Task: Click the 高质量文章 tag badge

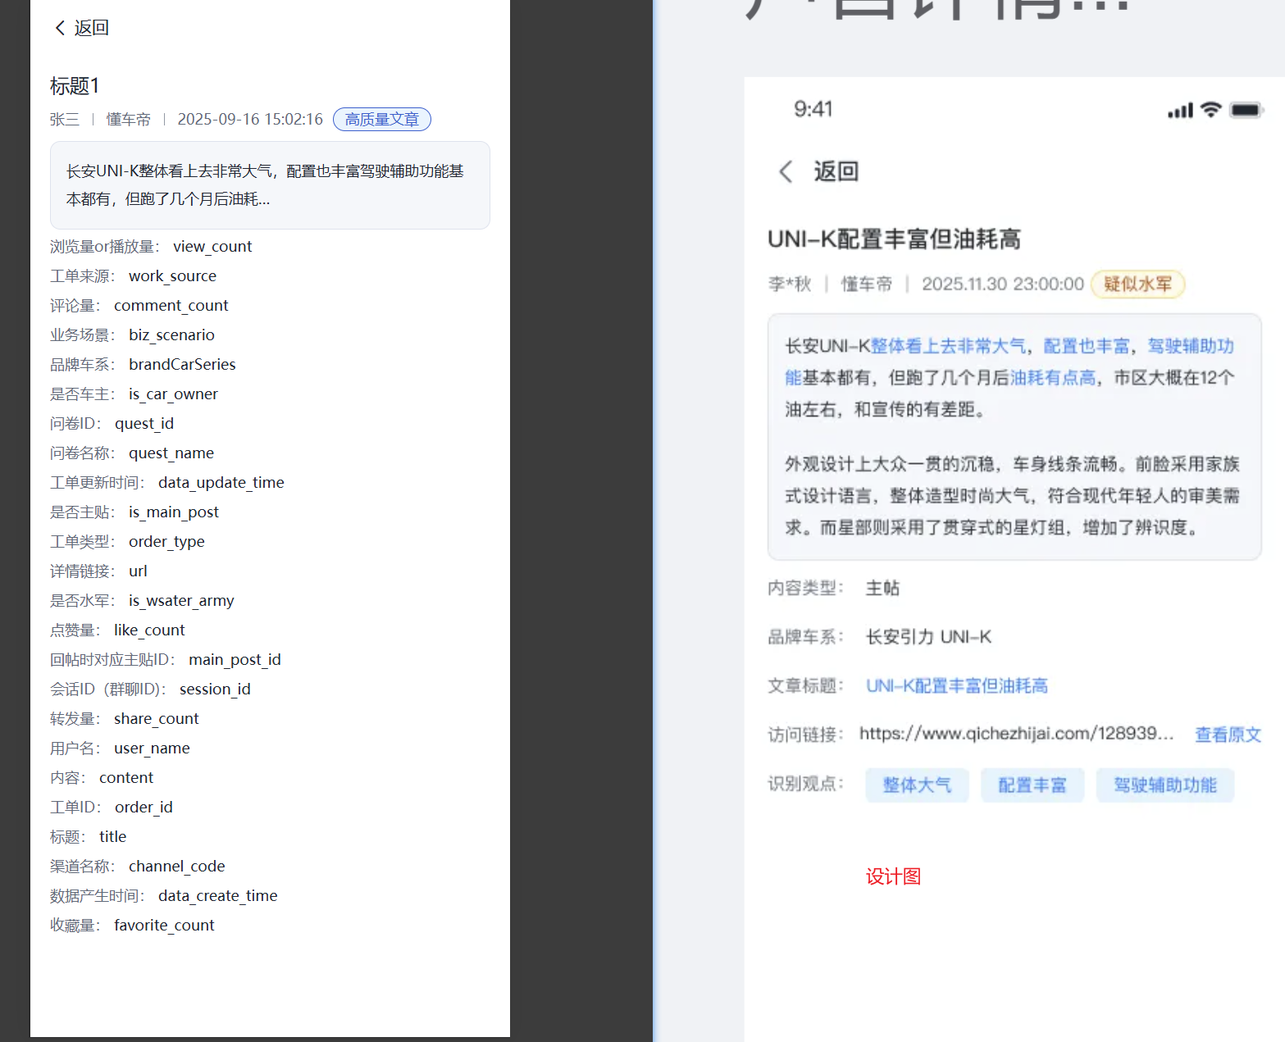Action: pos(382,120)
